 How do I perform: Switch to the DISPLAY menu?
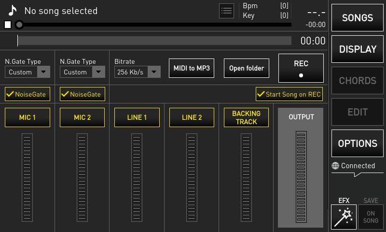click(x=357, y=49)
